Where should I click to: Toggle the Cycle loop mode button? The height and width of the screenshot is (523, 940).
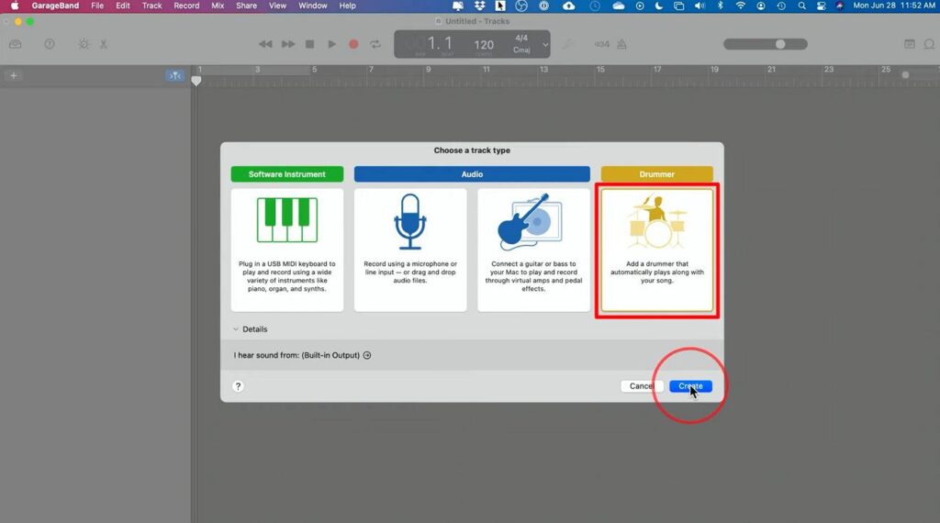click(x=375, y=44)
